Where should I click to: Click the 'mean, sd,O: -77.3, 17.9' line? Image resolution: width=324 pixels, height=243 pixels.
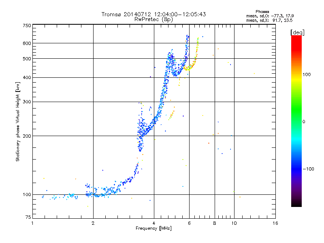pyautogui.click(x=270, y=16)
